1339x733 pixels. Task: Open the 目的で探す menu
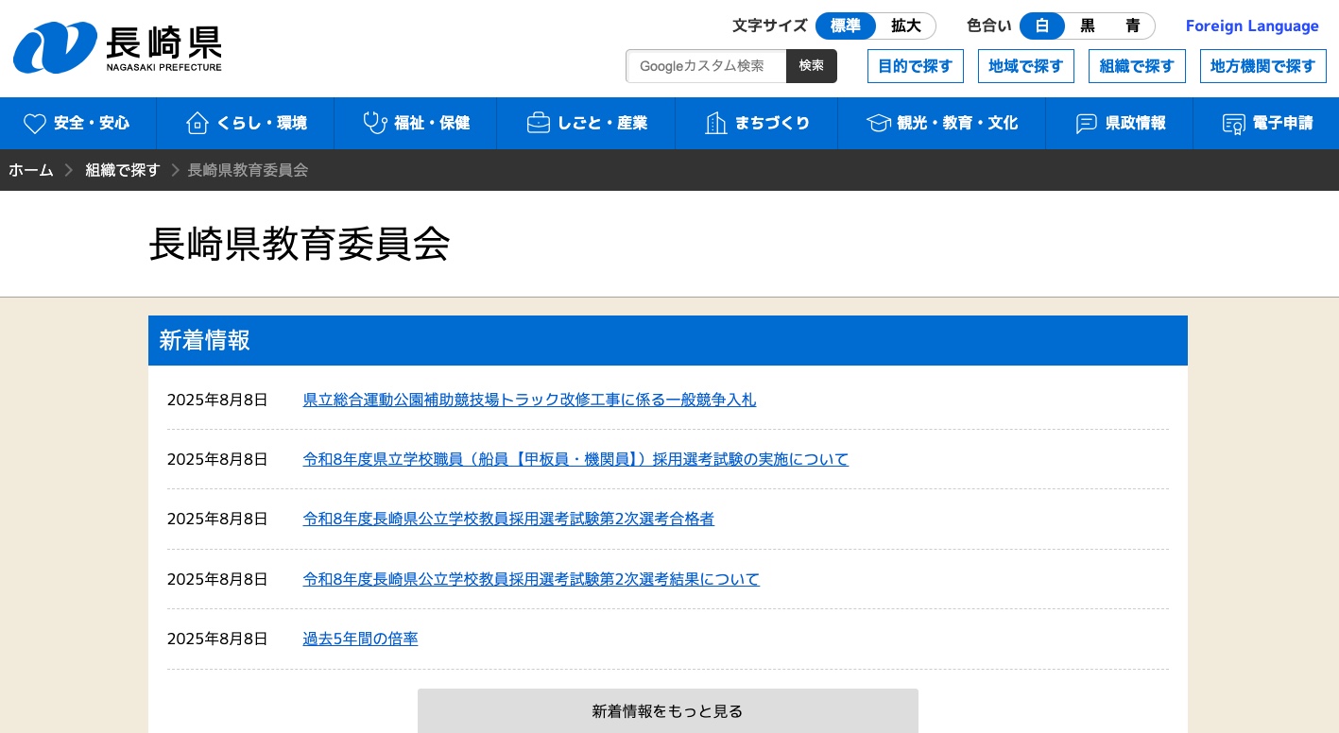click(x=915, y=66)
